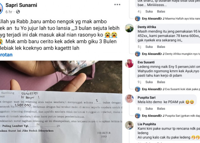Open Puspita Sari's avatar
This screenshot has height=143, width=200.
coord(129,99)
